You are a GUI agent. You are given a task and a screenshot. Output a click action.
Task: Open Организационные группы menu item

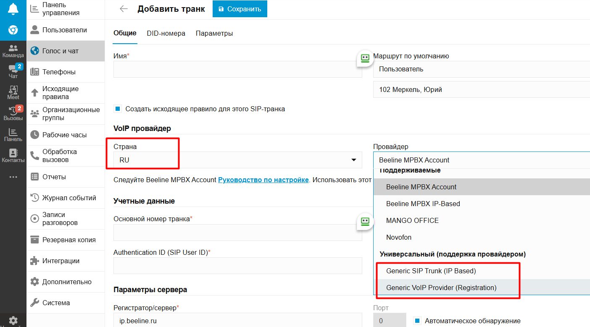[66, 114]
